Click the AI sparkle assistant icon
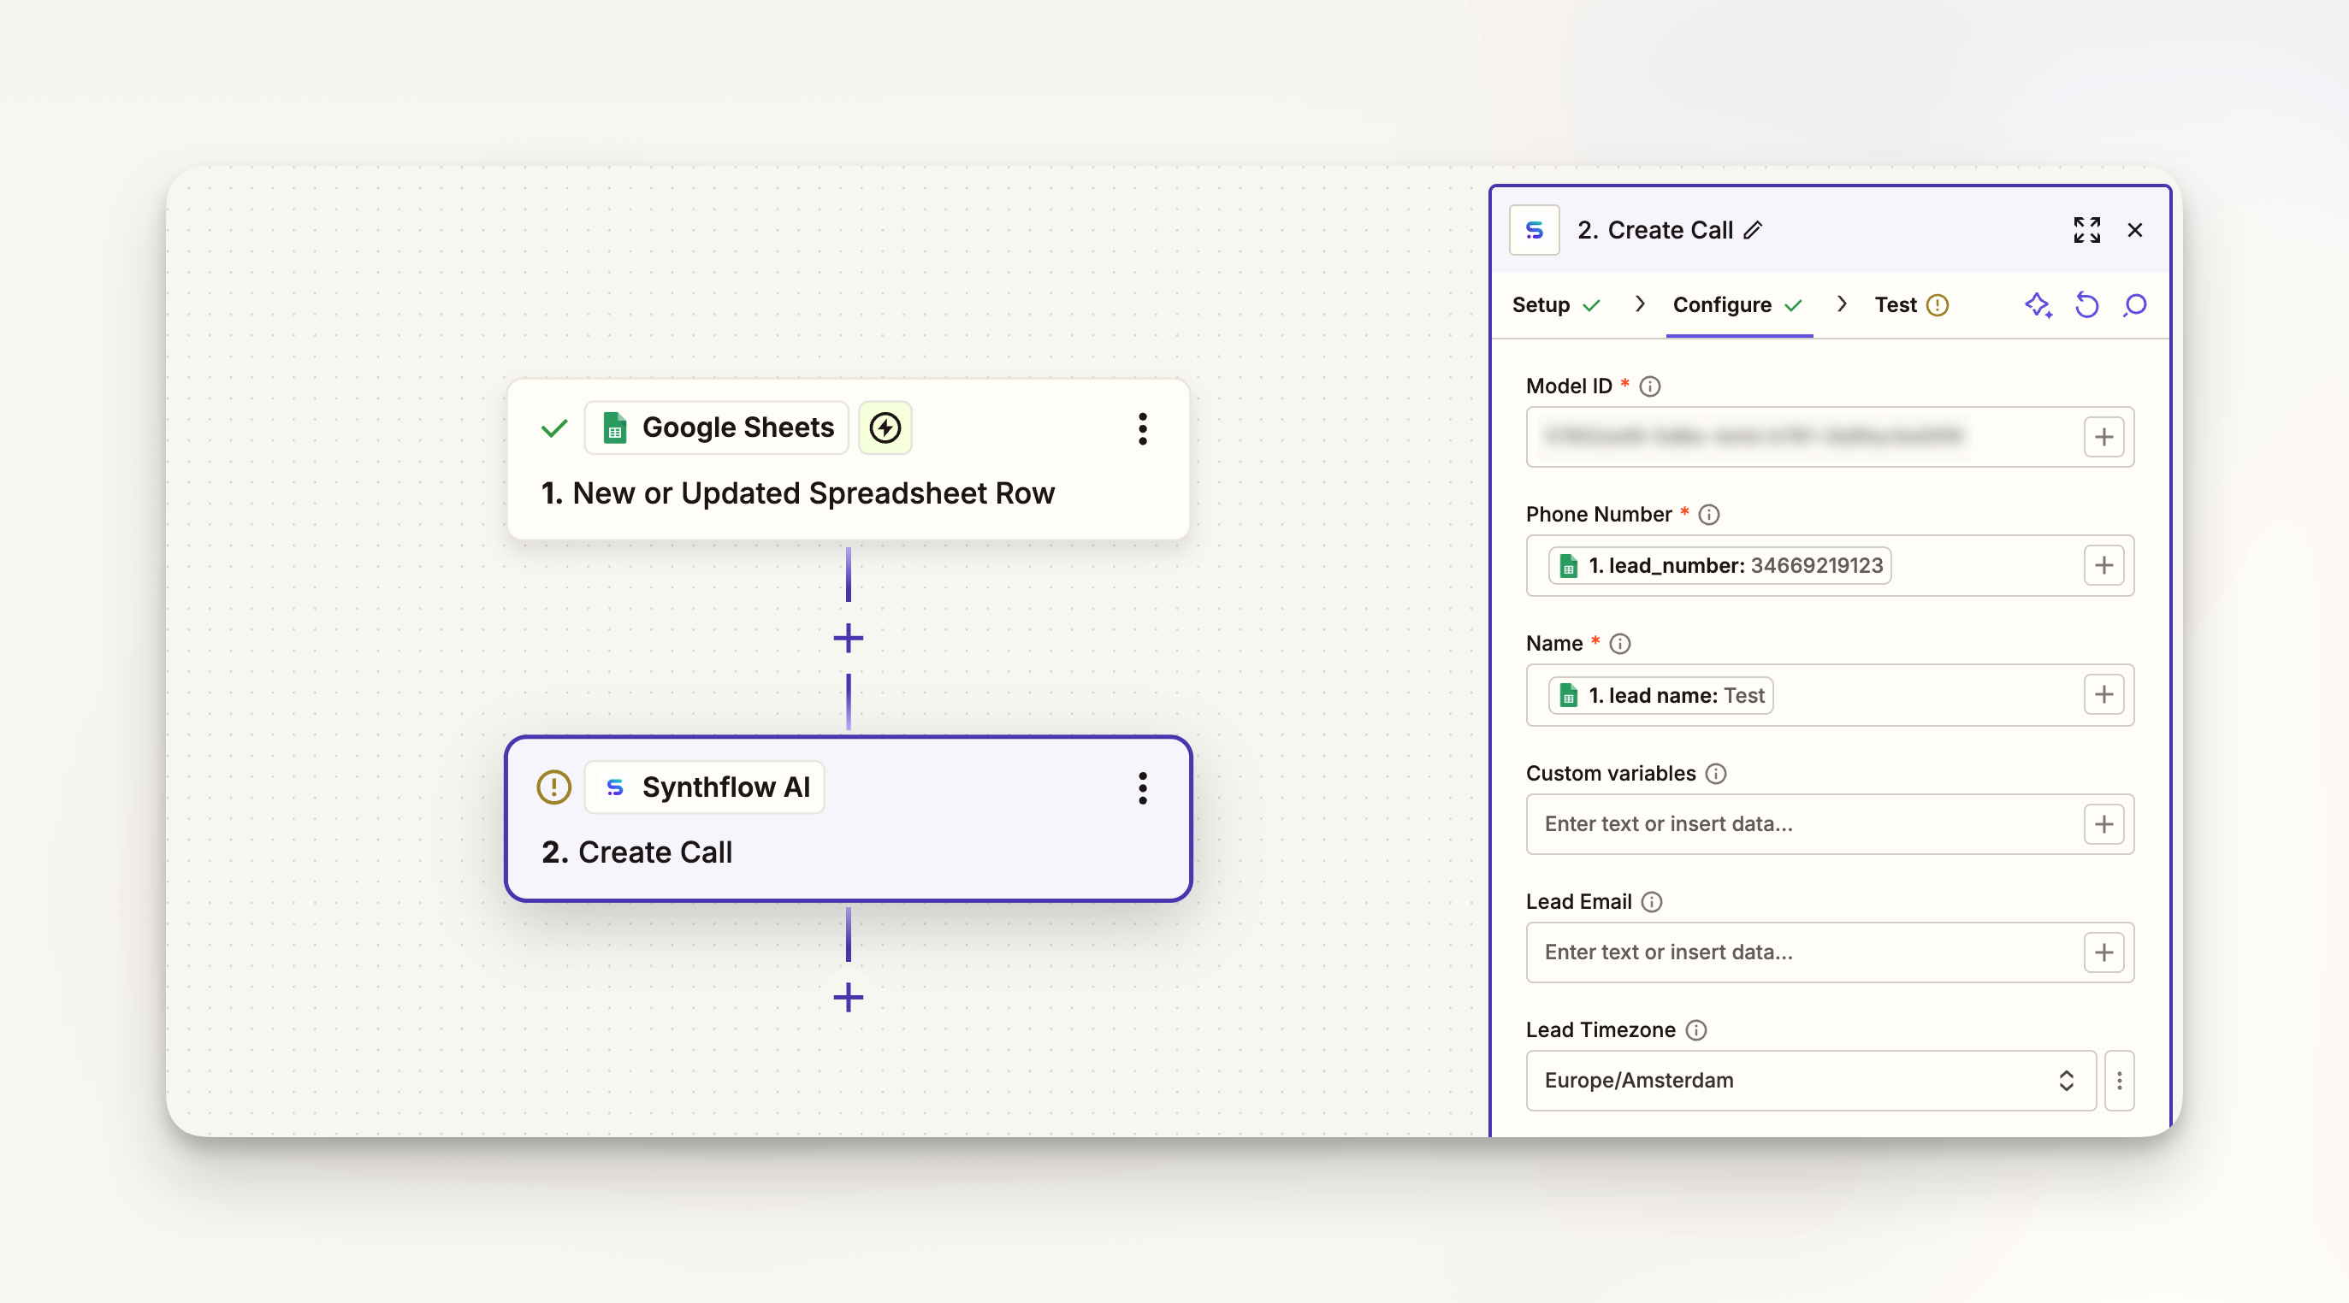The height and width of the screenshot is (1303, 2349). (x=2038, y=305)
